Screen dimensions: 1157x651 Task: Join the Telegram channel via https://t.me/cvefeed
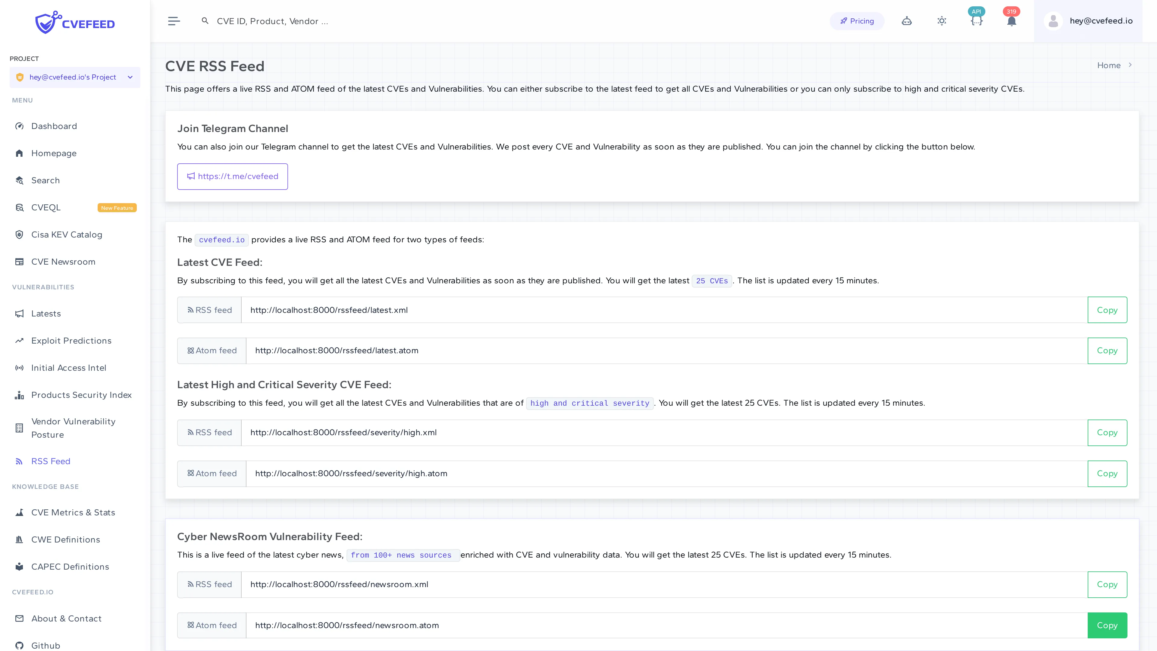point(232,176)
